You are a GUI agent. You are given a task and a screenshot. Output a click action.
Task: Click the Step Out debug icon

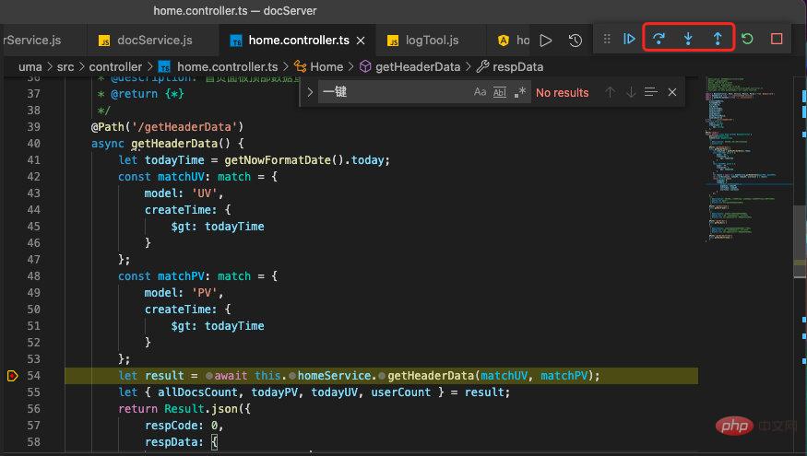(718, 40)
